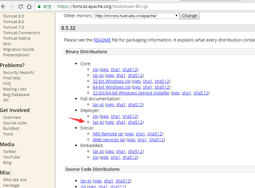Open pgp for the Windows Service Installer
Screen dimensions: 255x188
176,93
